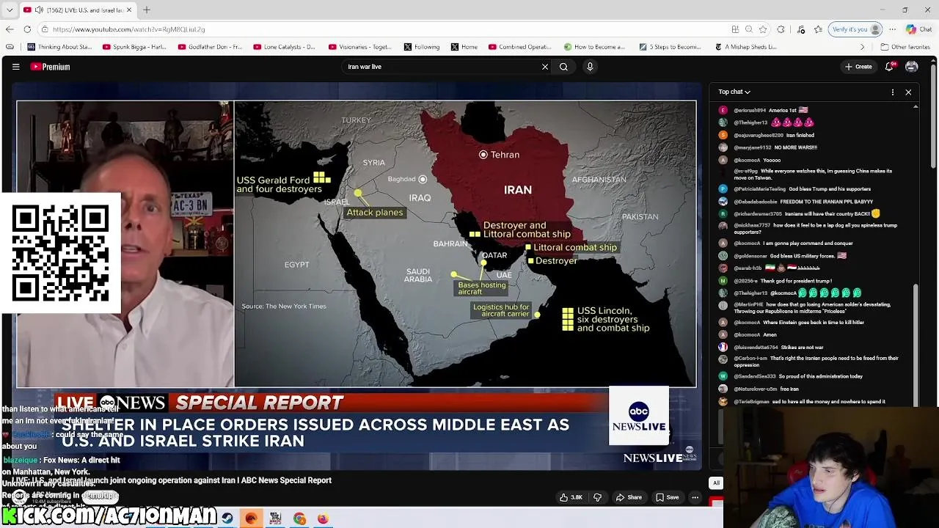This screenshot has width=939, height=528.
Task: Open more actions menu beside Save
Action: tap(695, 497)
